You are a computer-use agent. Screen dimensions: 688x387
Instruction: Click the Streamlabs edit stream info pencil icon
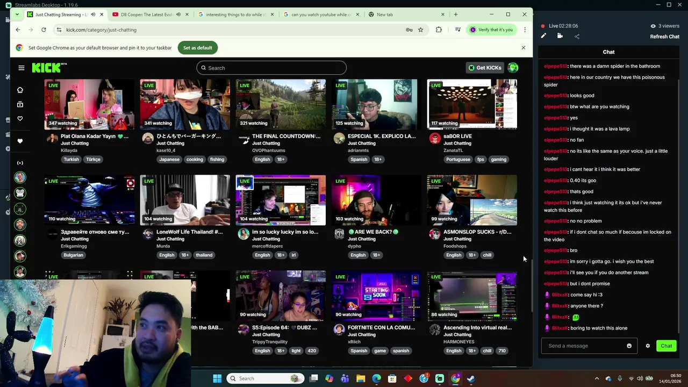coord(543,36)
